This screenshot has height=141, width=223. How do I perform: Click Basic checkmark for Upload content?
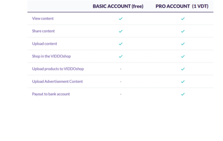click(x=121, y=44)
